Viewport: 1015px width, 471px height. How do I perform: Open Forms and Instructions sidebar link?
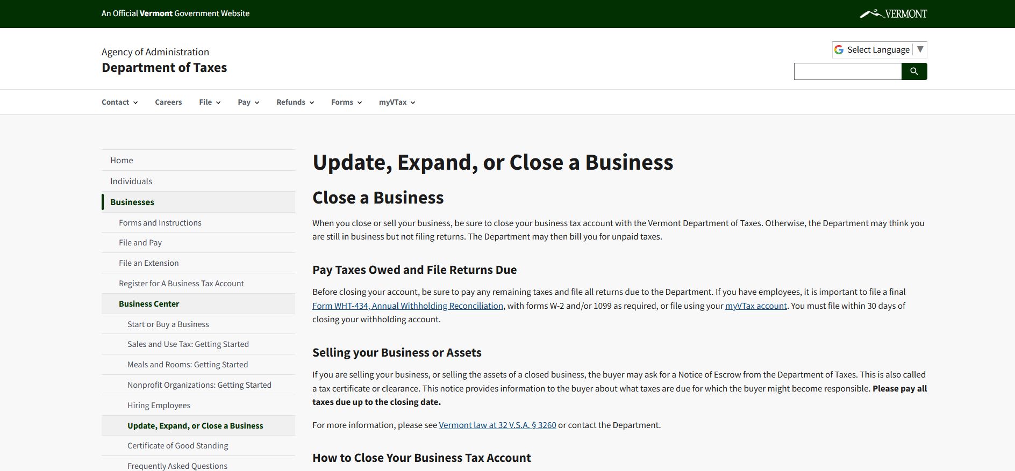(x=198, y=222)
